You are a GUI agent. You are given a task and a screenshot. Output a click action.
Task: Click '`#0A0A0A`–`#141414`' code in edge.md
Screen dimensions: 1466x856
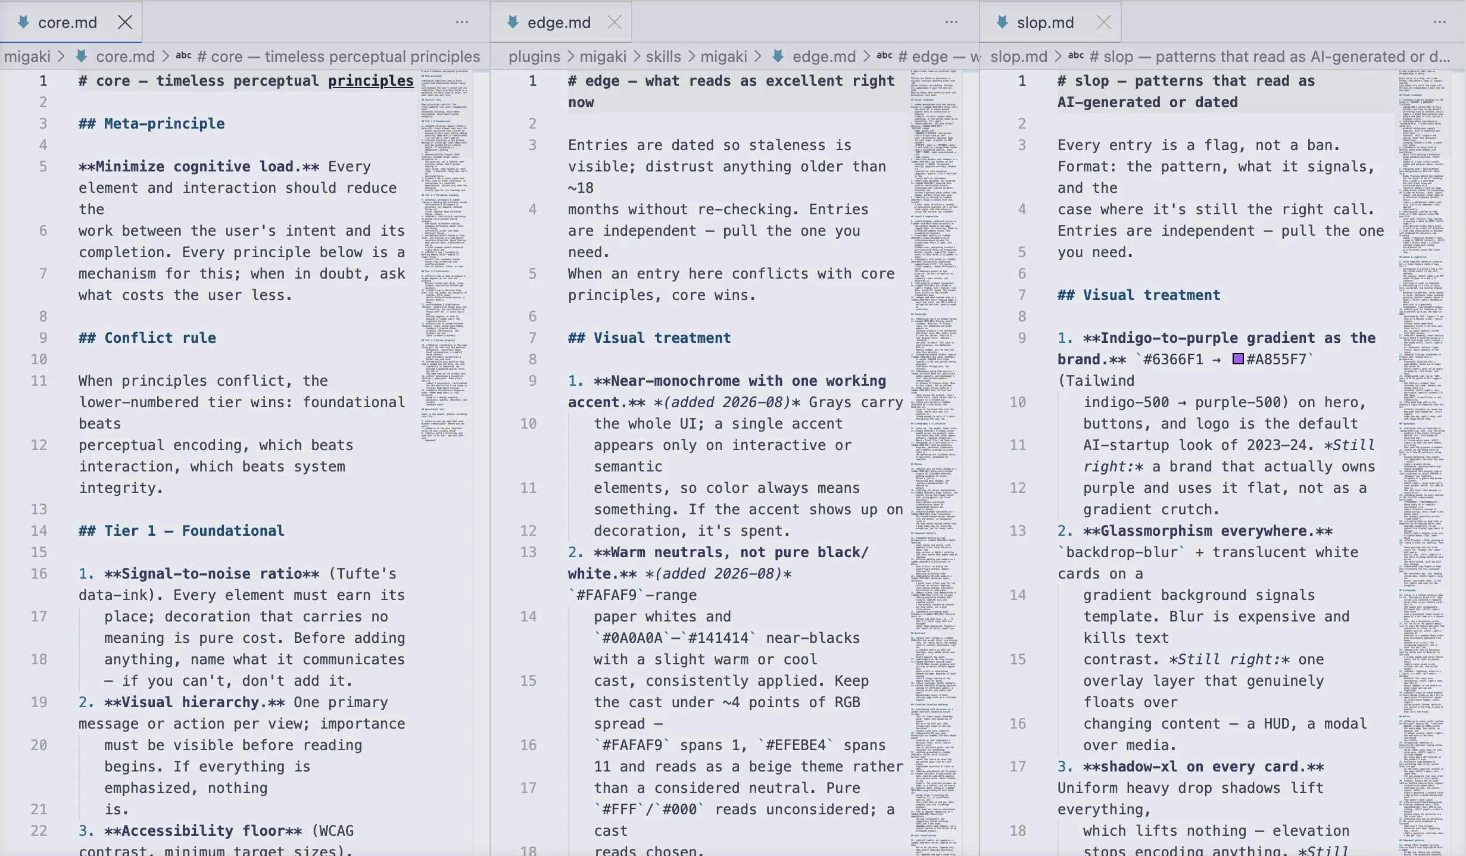tap(675, 638)
